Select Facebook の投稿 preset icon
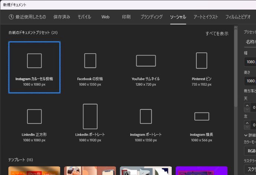256x175 pixels. pyautogui.click(x=90, y=61)
